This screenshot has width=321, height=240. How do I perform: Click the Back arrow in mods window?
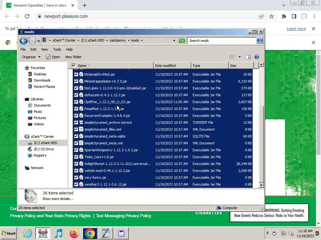(24, 41)
